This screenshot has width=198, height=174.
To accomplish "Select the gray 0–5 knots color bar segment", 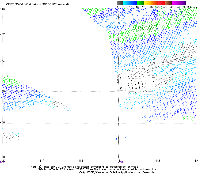I will tap(120, 3).
